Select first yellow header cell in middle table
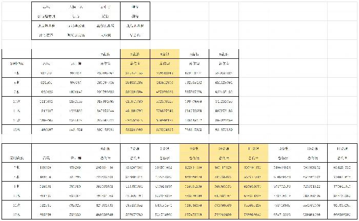Screen dimensions: 359x221 [x=135, y=53]
